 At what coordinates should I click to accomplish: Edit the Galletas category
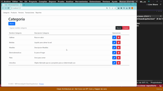click(114, 37)
